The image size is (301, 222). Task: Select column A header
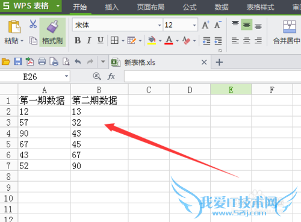[x=45, y=90]
